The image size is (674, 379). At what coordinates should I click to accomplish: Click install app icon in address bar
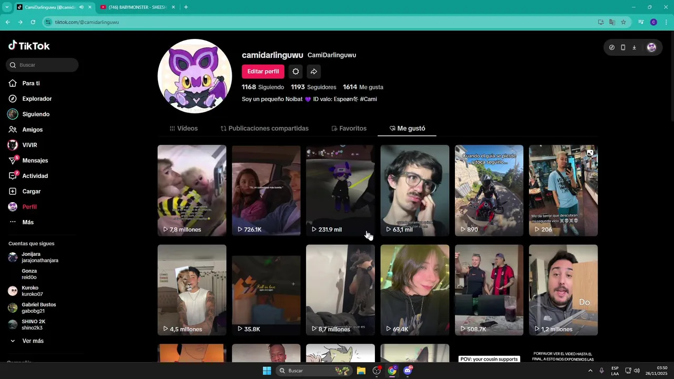point(601,22)
